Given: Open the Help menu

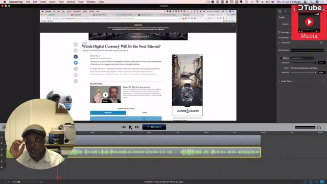Looking at the screenshot, I should (x=101, y=2).
